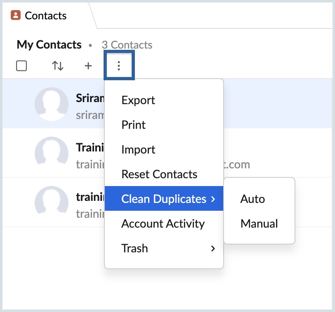Pick Manual duplicate cleaning option
The image size is (335, 312).
pyautogui.click(x=259, y=224)
